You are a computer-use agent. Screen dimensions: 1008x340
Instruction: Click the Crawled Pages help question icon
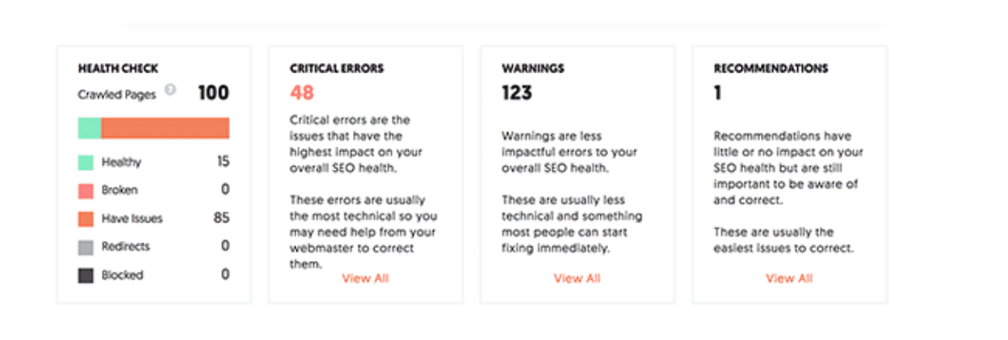tap(170, 90)
